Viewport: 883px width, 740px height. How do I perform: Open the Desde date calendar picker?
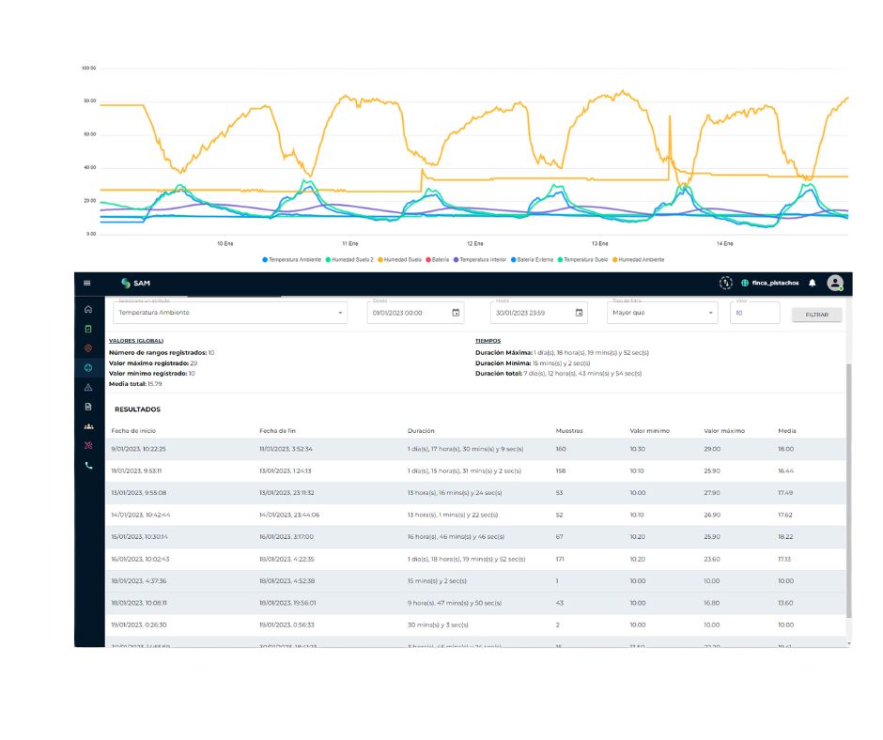click(456, 313)
